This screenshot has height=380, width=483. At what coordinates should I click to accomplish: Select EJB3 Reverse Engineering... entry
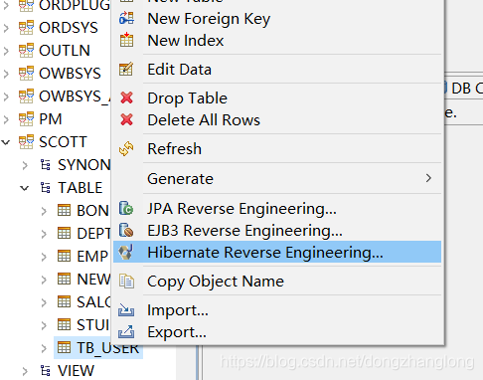click(x=277, y=231)
